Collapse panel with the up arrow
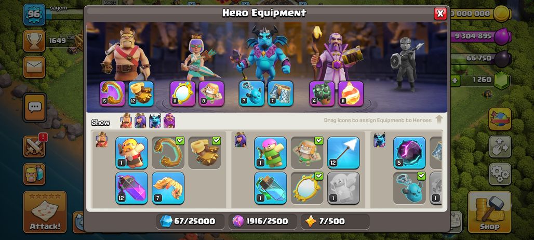The width and height of the screenshot is (534, 240). (439, 119)
